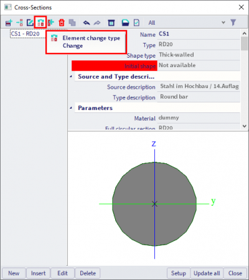Image resolution: width=249 pixels, height=280 pixels.
Task: Select CS1 - RD20 in the list
Action: tap(26, 34)
